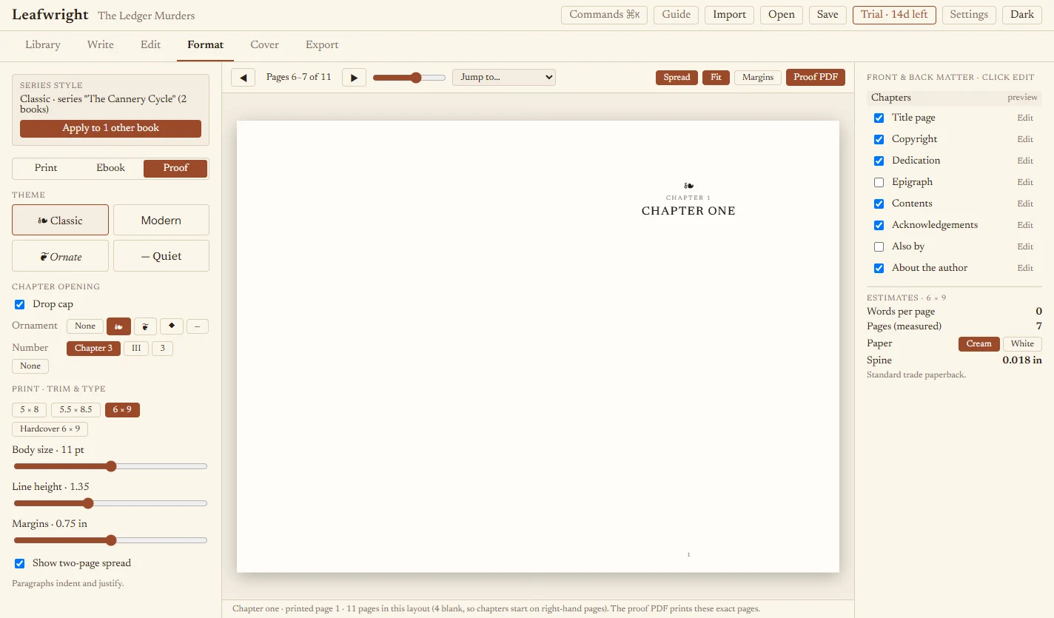
Task: Enable the Epigraph checkbox
Action: pos(879,182)
